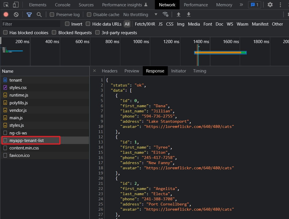Expand more DevTools tabs chevron
The image size is (289, 219).
[x=241, y=5]
